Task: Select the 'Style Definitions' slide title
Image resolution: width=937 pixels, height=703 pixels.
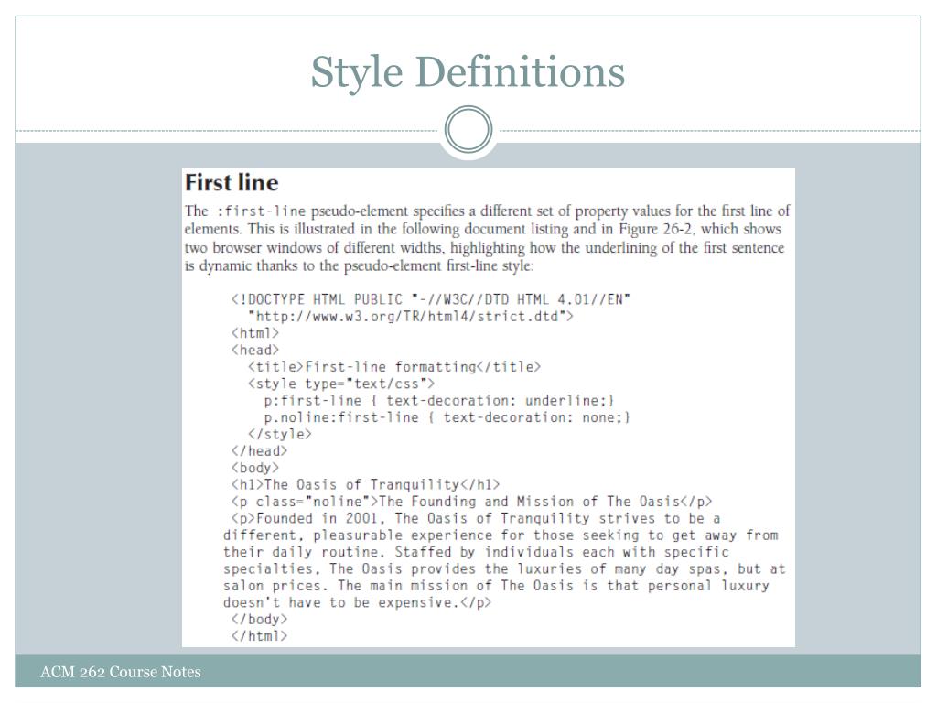Action: point(468,73)
